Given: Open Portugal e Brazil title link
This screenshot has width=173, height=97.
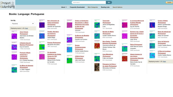Looking at the screenshot, I should pyautogui.click(x=25, y=56).
